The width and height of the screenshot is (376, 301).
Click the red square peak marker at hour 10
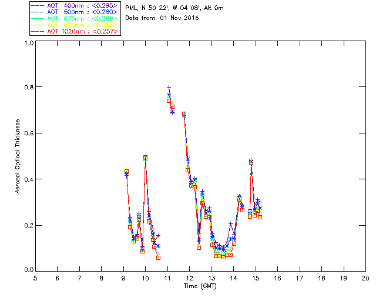[145, 158]
